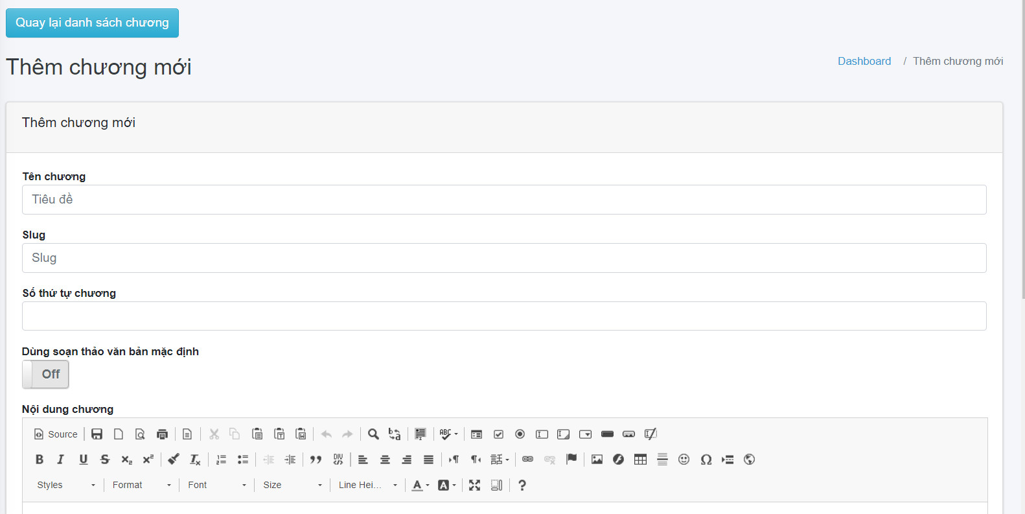Increase indent in editor
This screenshot has height=514, width=1025.
coord(290,460)
